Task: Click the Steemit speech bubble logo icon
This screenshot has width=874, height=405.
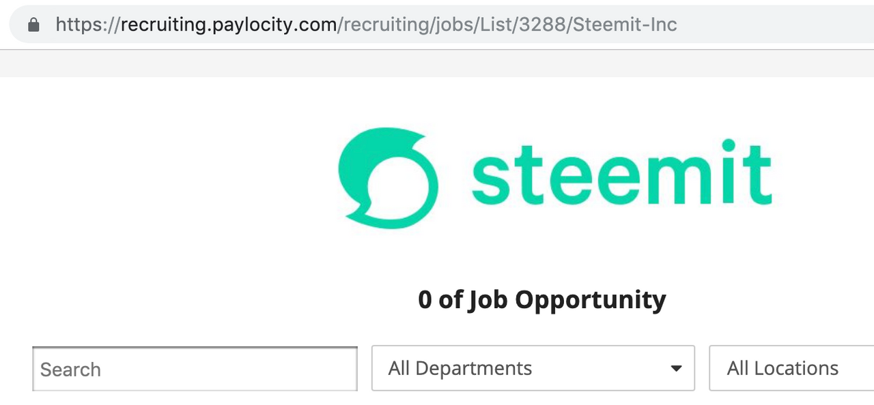Action: [388, 177]
